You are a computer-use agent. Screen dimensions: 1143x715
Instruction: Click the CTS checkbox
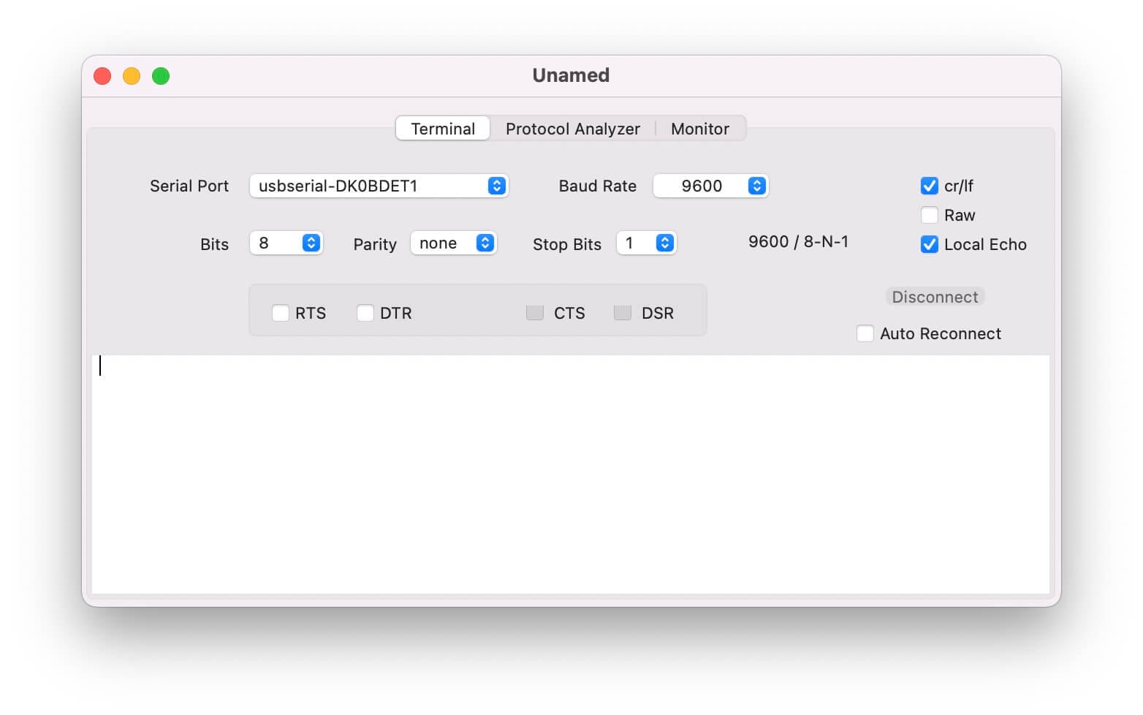pos(534,312)
